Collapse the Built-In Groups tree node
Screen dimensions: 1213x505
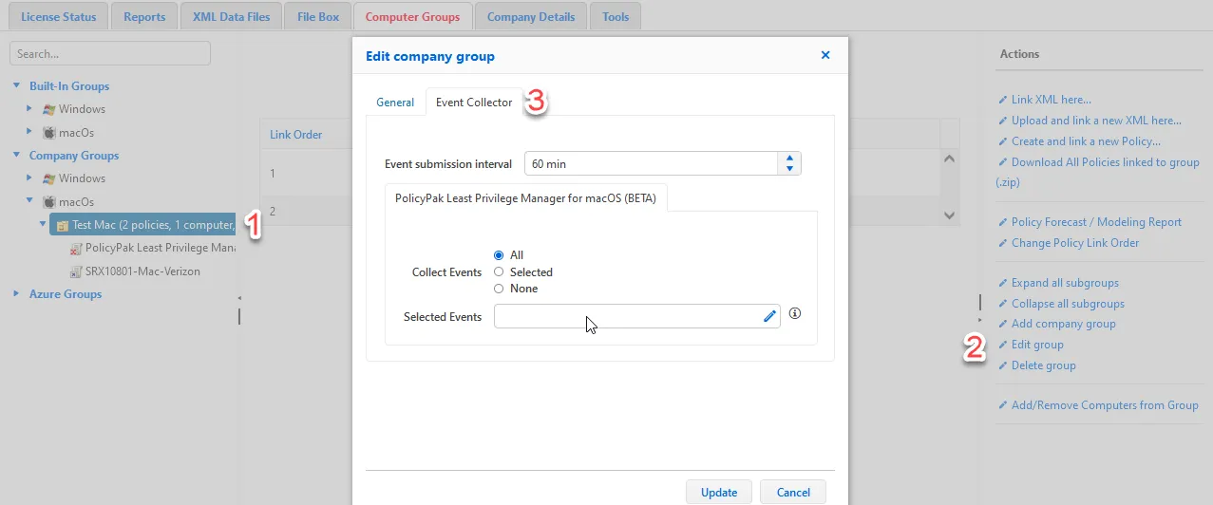[16, 86]
